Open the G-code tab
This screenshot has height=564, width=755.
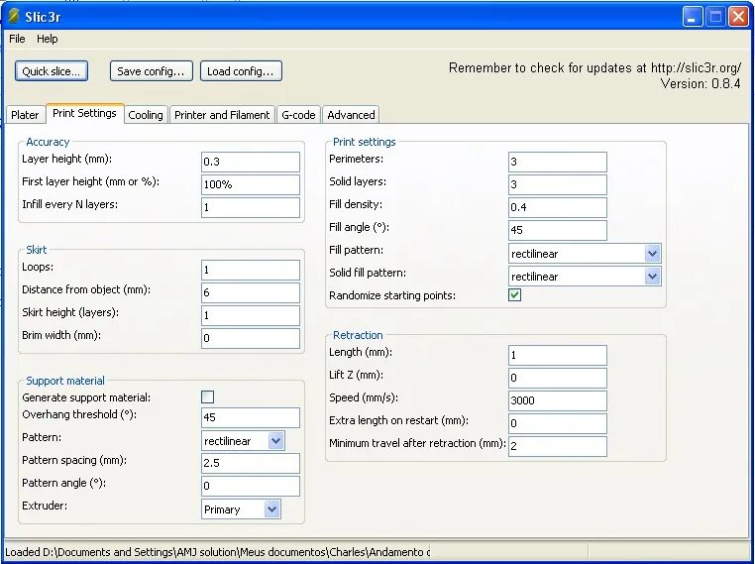click(x=298, y=115)
